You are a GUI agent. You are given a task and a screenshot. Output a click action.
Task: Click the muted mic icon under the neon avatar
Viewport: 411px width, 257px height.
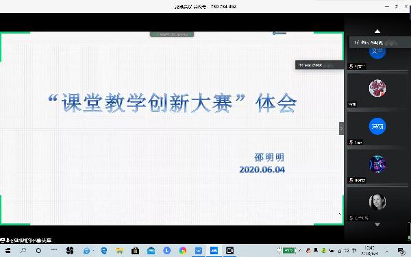click(351, 180)
